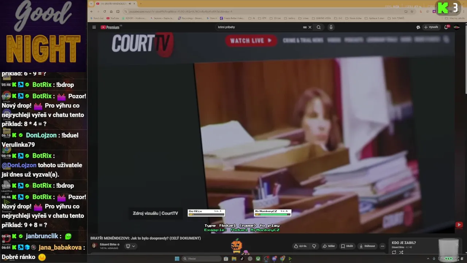Open Create Better Videos bookmark
The width and height of the screenshot is (467, 263).
pyautogui.click(x=232, y=18)
